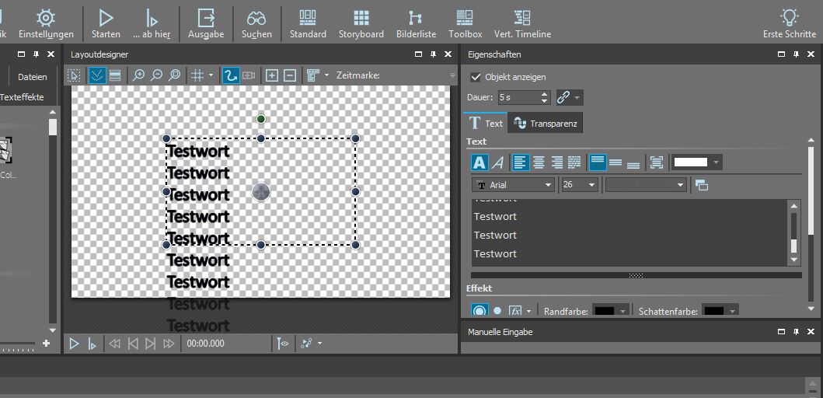
Task: Click the zoom out magnifier in Layoutdesigner
Action: pos(157,75)
